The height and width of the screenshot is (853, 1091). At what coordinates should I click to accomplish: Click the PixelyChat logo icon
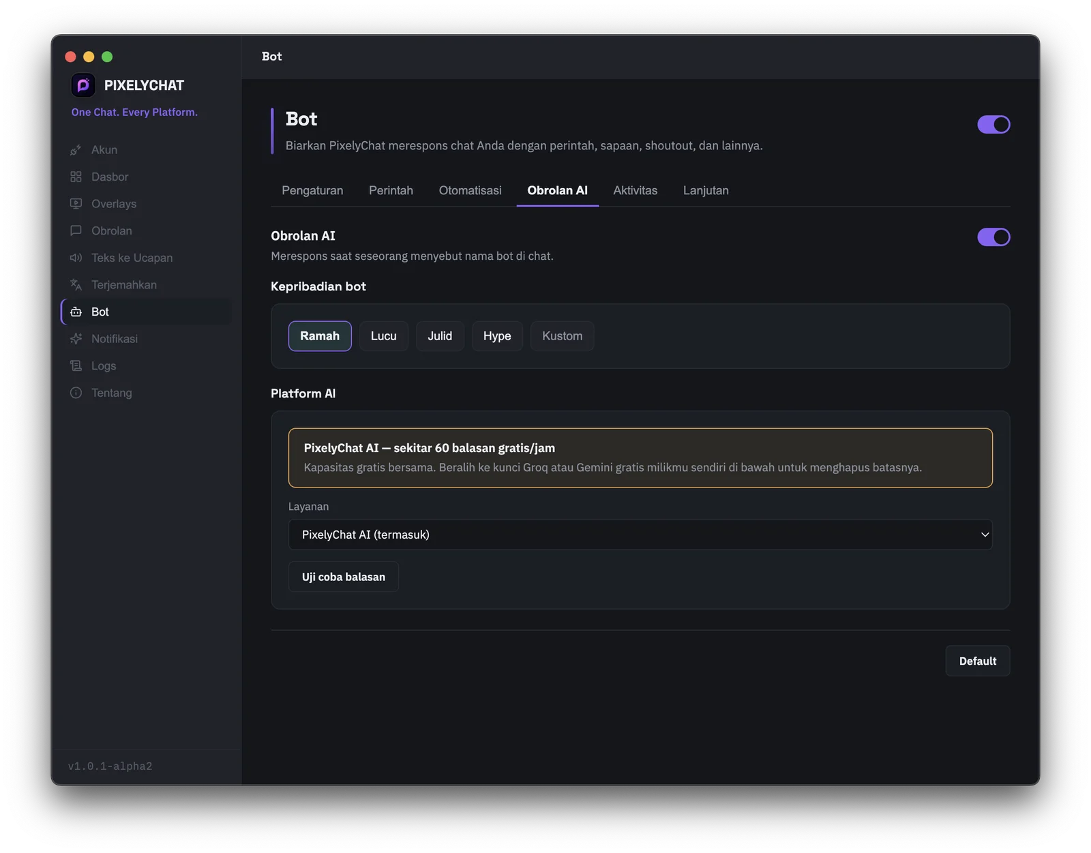(x=83, y=85)
